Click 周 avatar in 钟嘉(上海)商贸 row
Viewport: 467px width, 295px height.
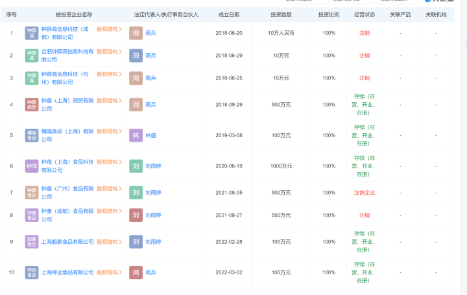pos(136,105)
